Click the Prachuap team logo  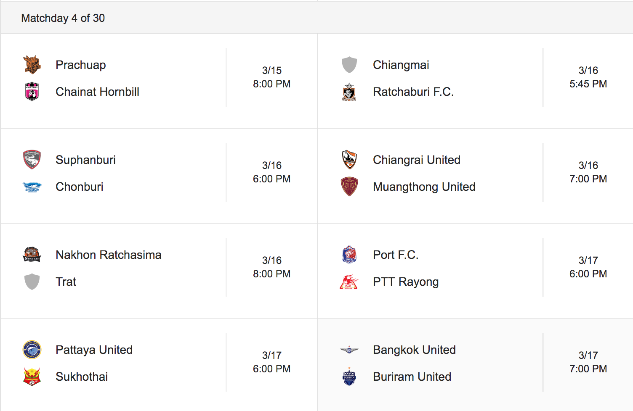32,65
